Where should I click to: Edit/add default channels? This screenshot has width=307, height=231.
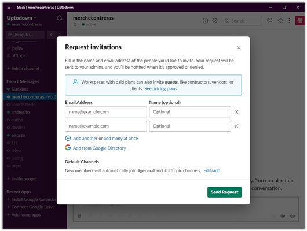[212, 170]
